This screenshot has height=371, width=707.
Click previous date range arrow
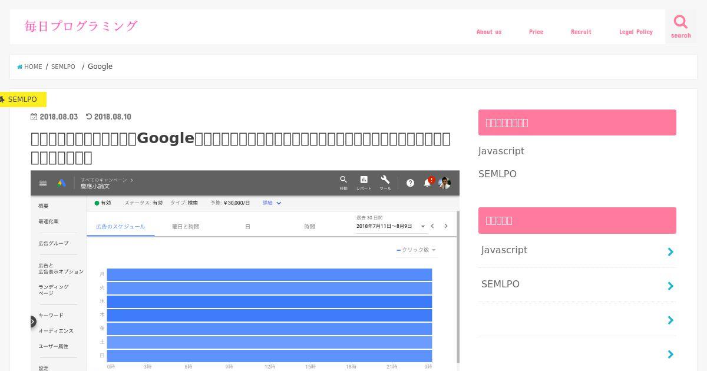432,226
